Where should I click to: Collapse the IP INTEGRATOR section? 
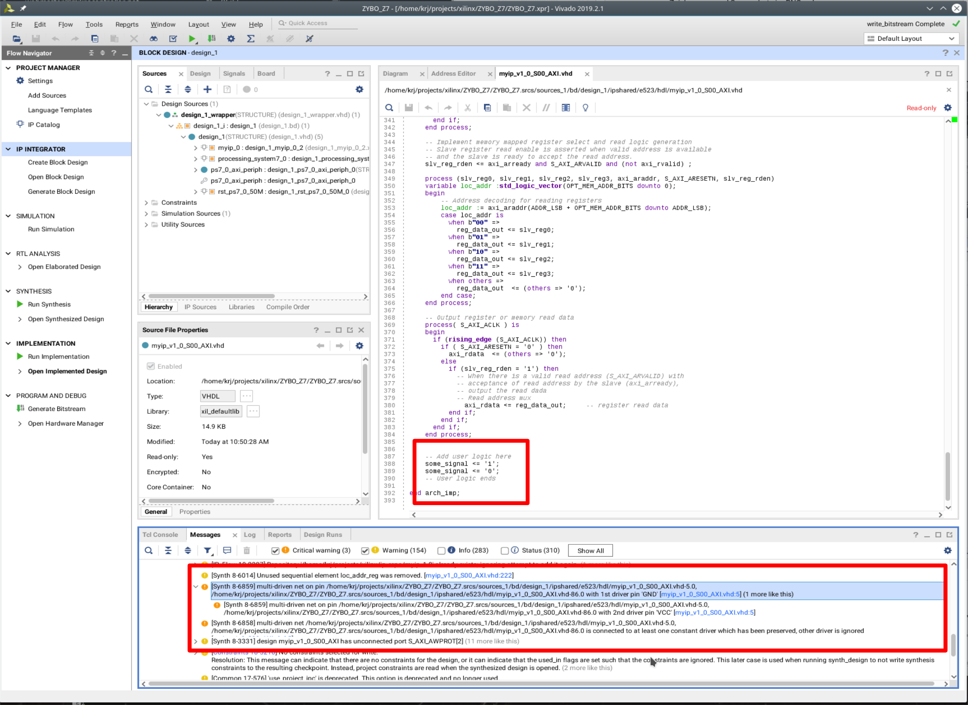click(x=8, y=149)
